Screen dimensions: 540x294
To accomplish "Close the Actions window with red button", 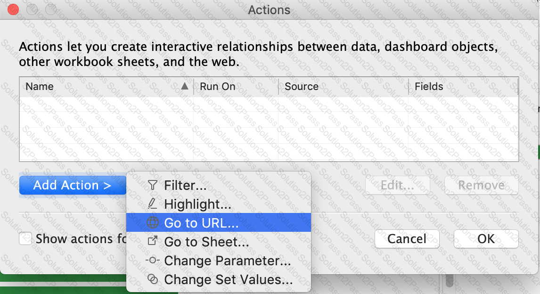I will (13, 9).
